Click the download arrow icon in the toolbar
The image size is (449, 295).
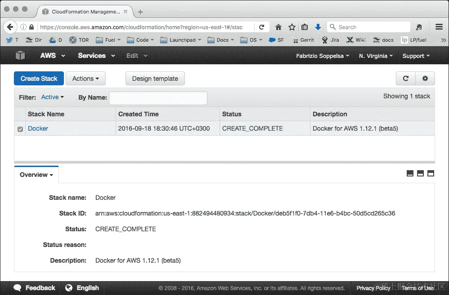click(x=318, y=27)
